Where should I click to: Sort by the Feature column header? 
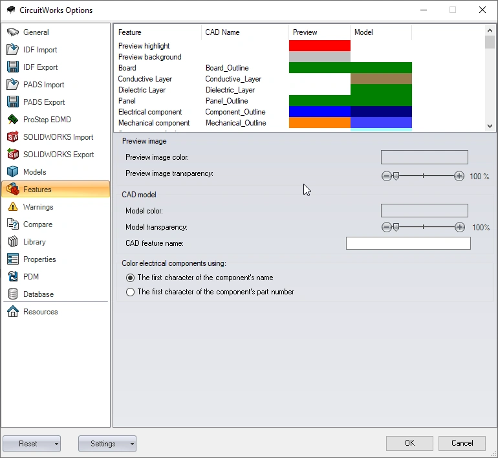[158, 32]
